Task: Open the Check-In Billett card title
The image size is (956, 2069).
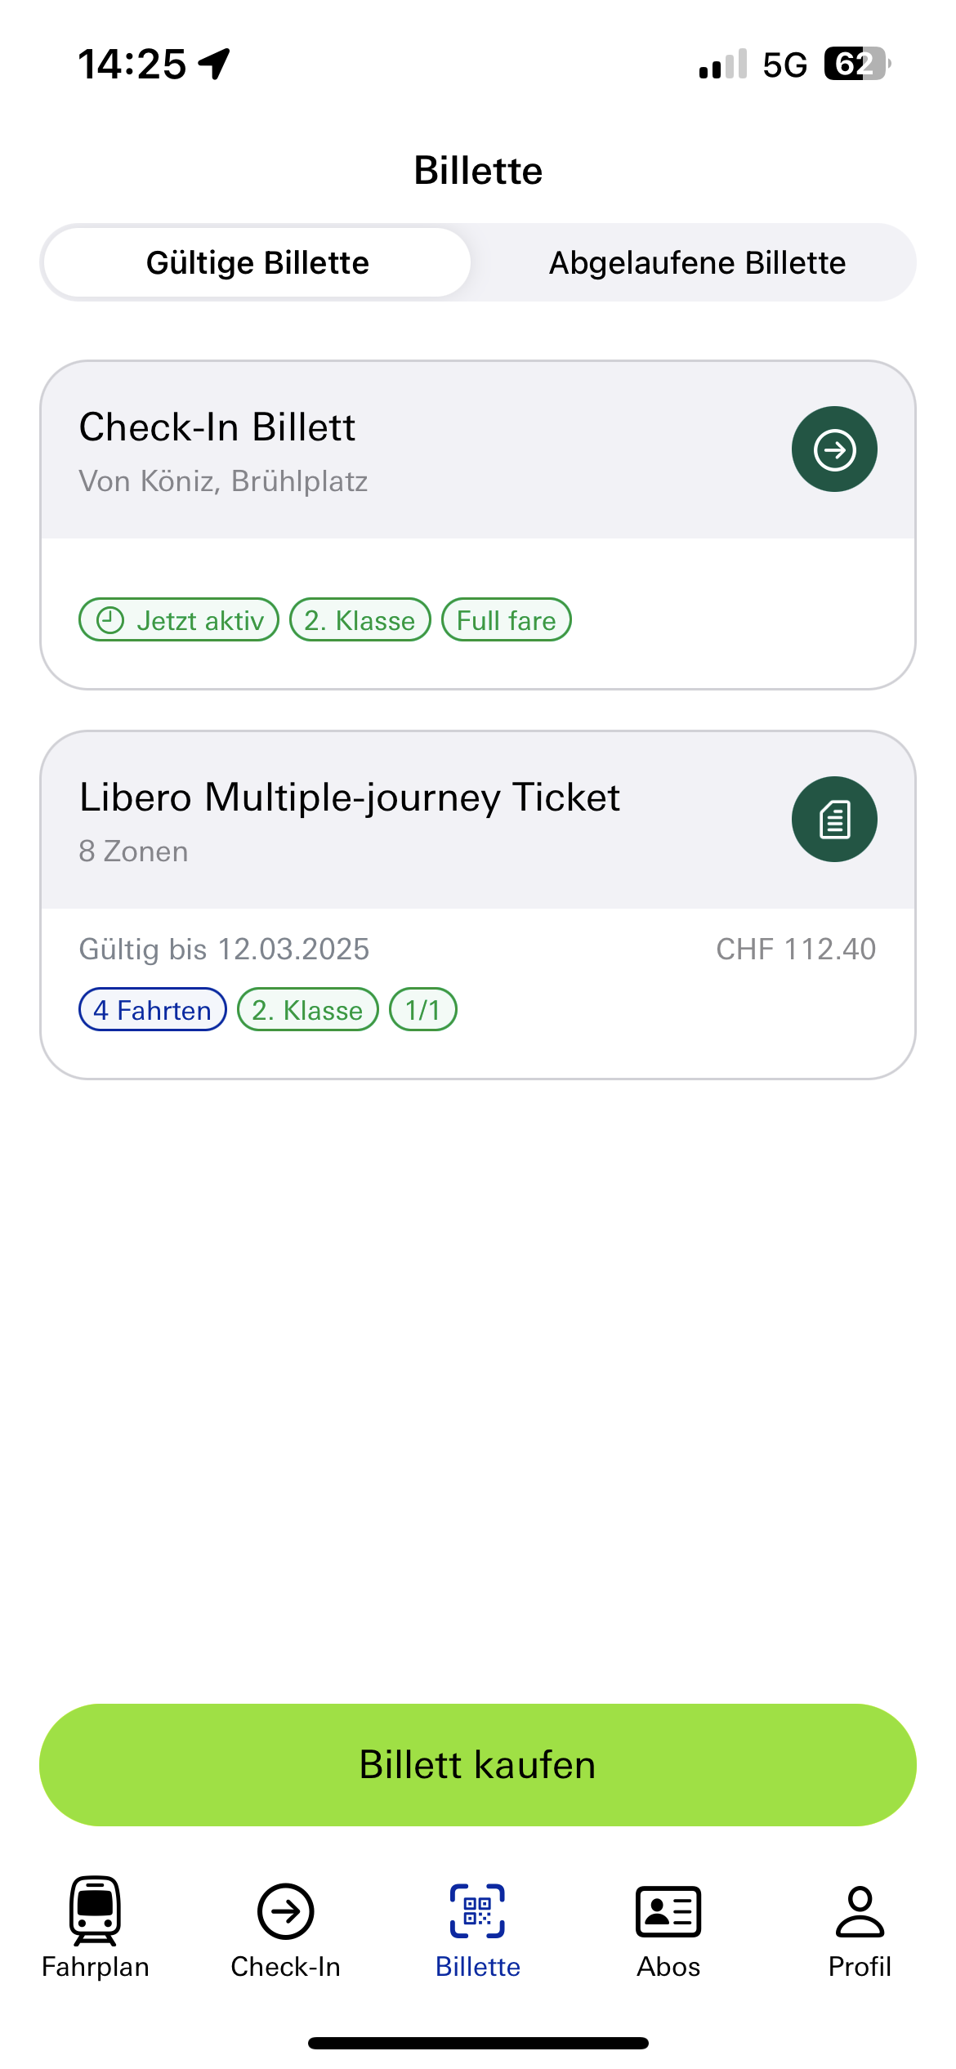Action: [217, 427]
